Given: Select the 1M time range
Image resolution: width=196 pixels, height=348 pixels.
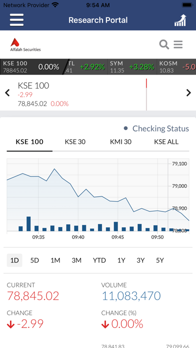Looking at the screenshot, I should [55, 260].
